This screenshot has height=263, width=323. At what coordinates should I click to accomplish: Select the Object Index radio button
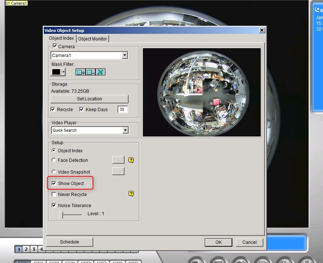54,150
